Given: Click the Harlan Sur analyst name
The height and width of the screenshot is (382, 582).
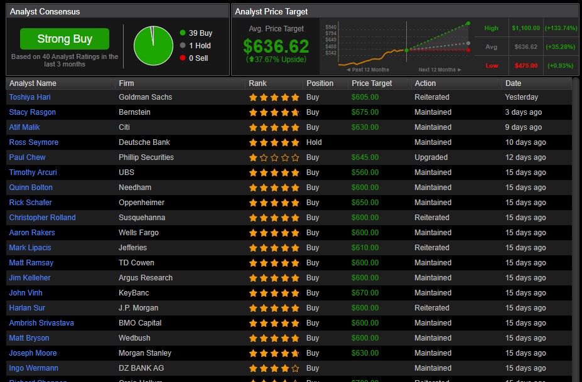Looking at the screenshot, I should point(27,308).
